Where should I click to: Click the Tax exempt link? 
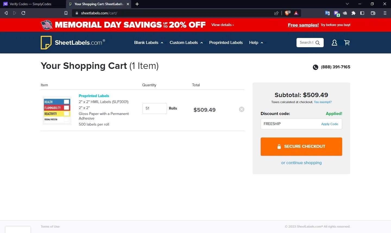coord(323,102)
